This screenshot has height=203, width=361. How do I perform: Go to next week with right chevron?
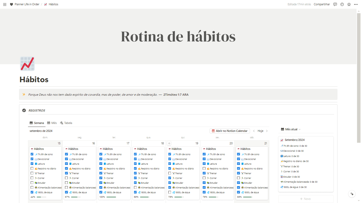(266, 131)
